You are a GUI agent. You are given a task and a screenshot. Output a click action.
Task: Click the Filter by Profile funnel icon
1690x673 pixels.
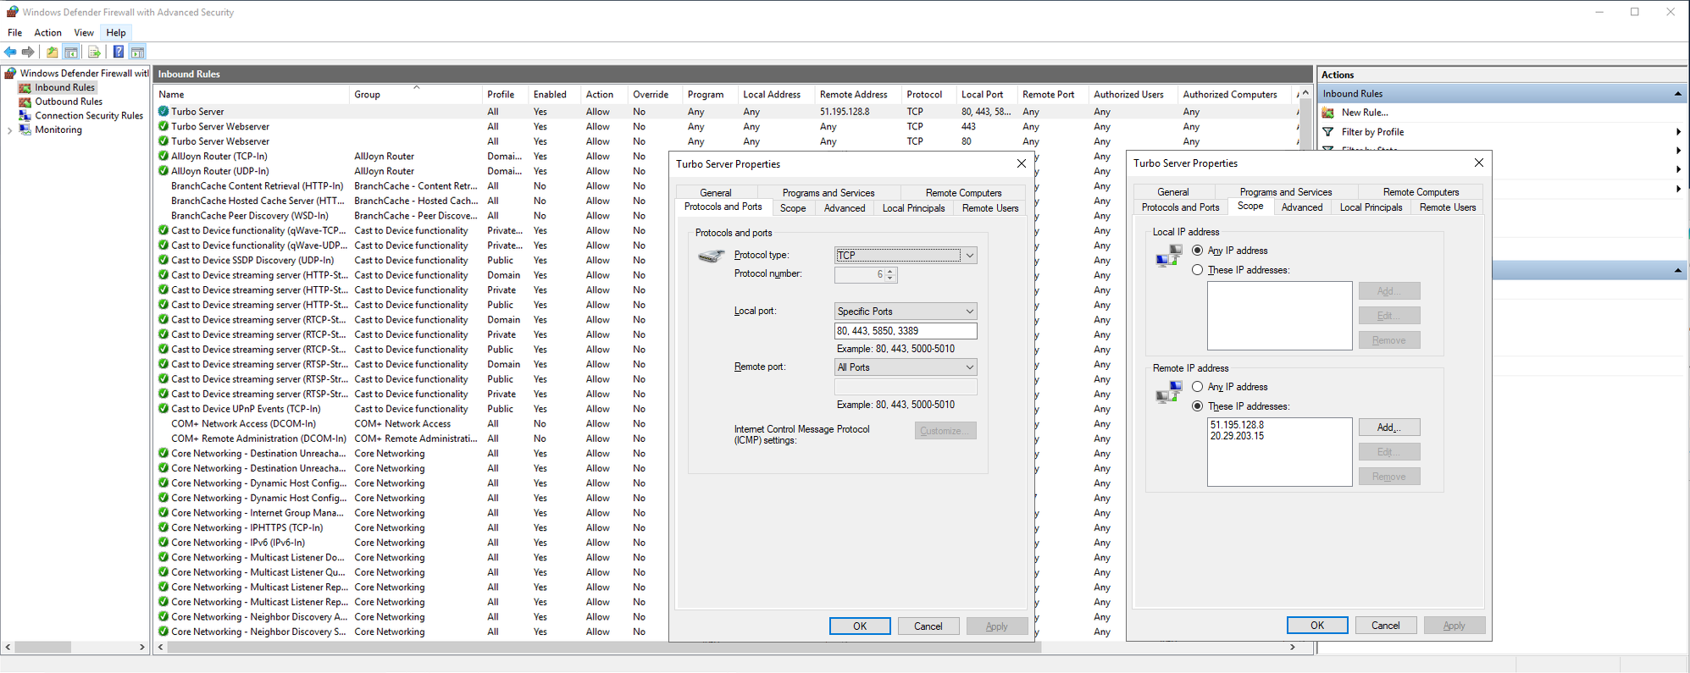[x=1328, y=132]
